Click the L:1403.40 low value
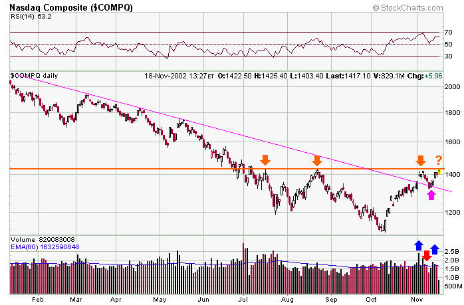 point(306,76)
